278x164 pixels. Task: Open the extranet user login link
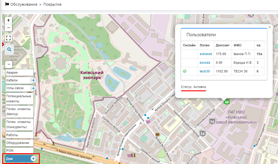tap(206, 54)
